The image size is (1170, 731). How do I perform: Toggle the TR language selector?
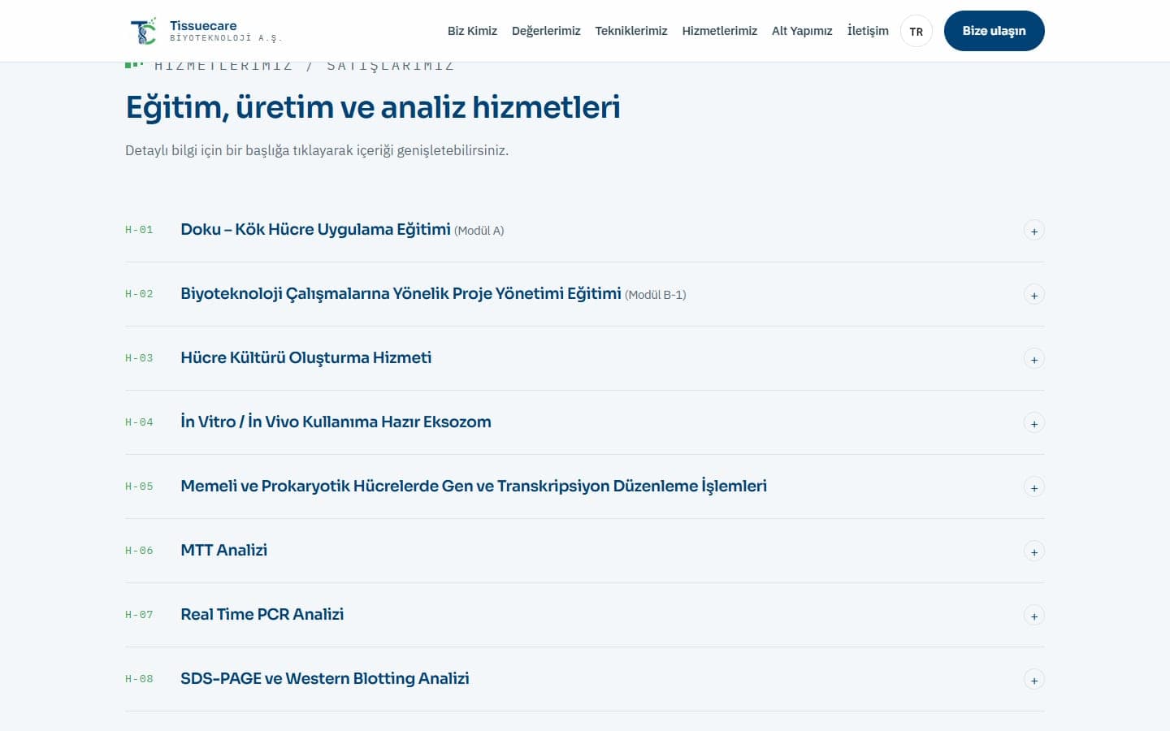coord(916,31)
